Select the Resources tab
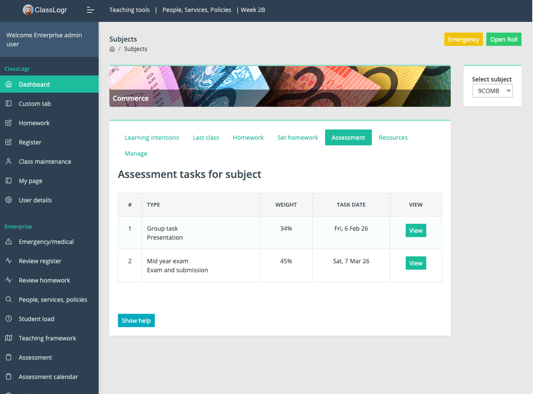Viewport: 533px width, 394px height. point(393,138)
